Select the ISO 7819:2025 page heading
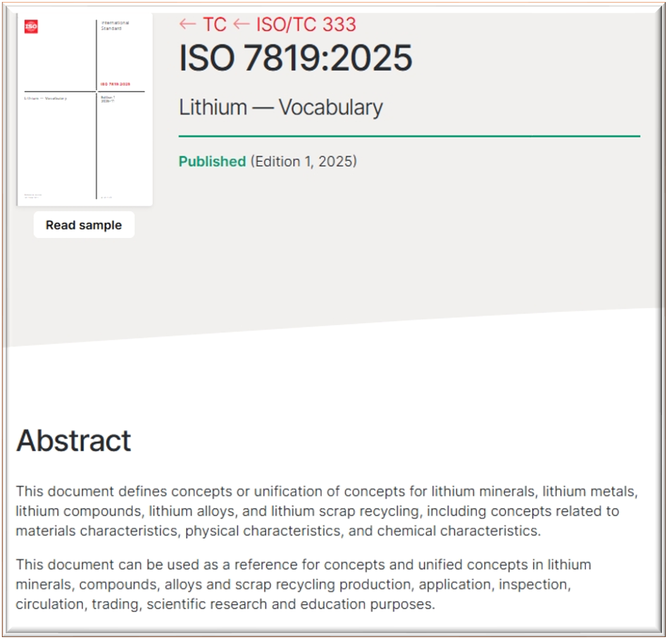667x639 pixels. (296, 59)
